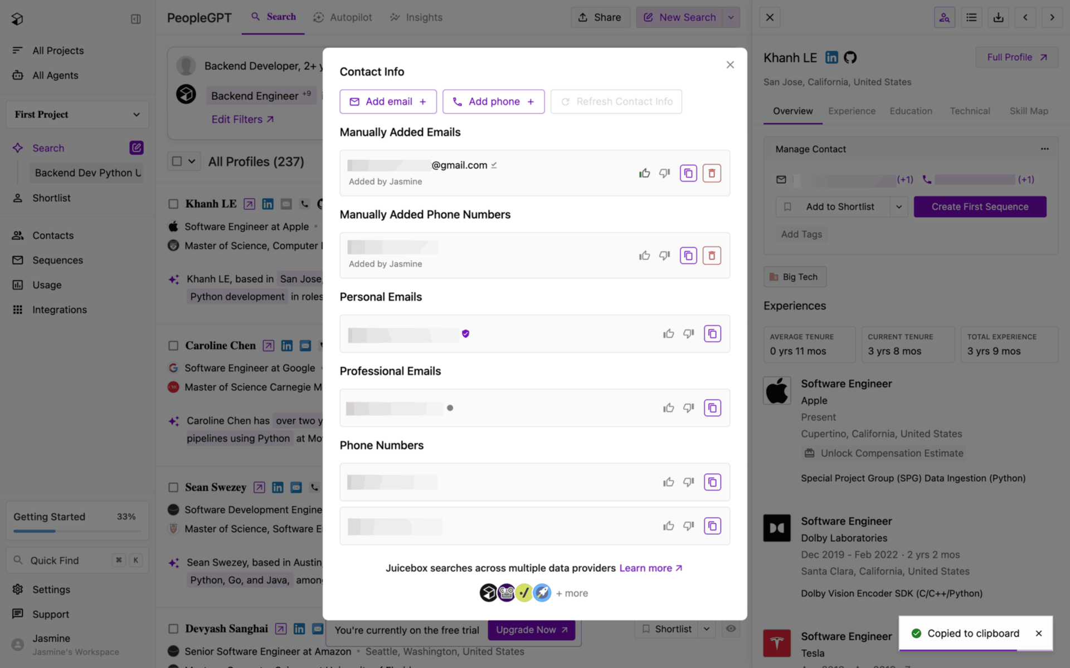Copy the professional email address
The image size is (1070, 668).
point(712,408)
